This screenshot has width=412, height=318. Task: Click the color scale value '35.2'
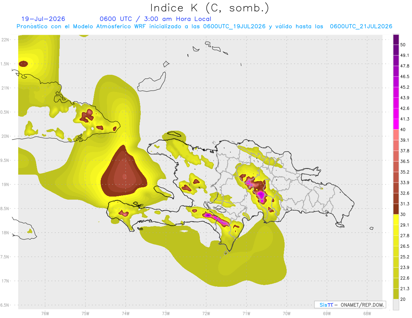pyautogui.click(x=405, y=172)
